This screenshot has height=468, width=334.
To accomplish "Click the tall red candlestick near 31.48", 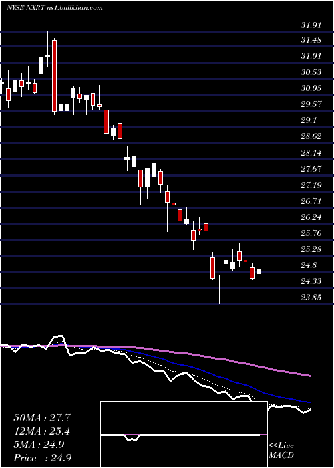I will (x=54, y=76).
